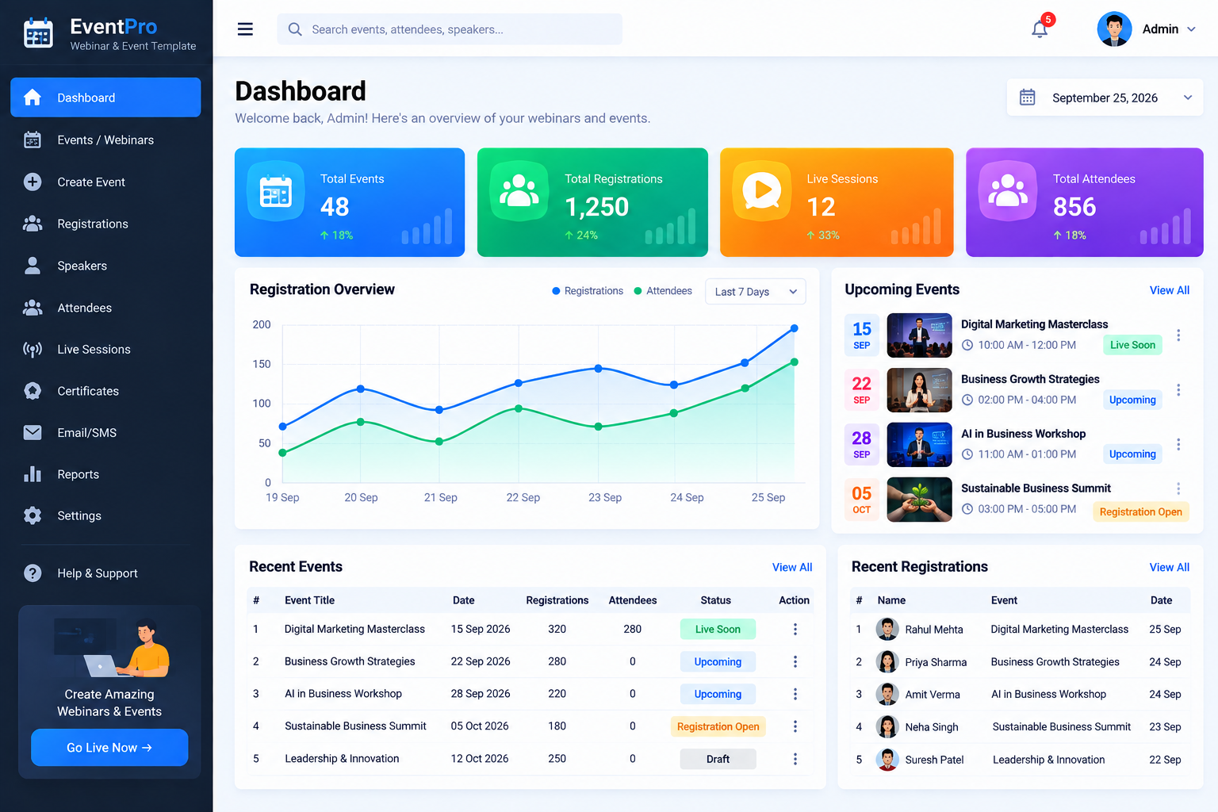Image resolution: width=1218 pixels, height=812 pixels.
Task: Open Certificates in sidebar
Action: [x=105, y=391]
